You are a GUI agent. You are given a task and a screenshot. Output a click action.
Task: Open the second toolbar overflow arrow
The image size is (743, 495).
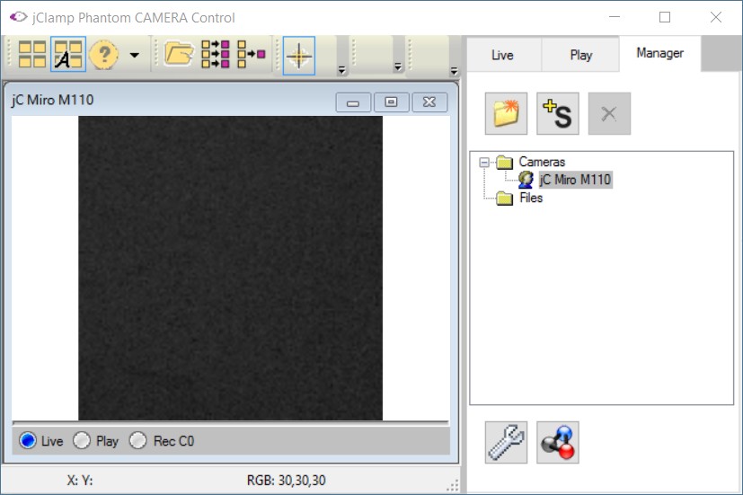[398, 67]
